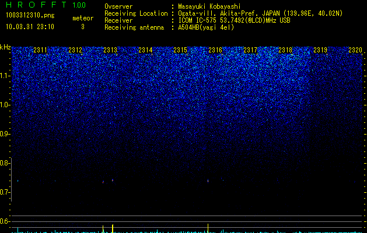The width and height of the screenshot is (367, 233).
Task: Click the kHz axis unit label
Action: 5,47
